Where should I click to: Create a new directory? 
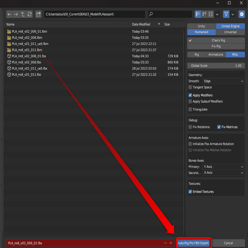click(39, 14)
